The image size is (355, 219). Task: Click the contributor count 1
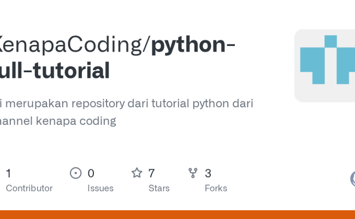click(x=9, y=174)
